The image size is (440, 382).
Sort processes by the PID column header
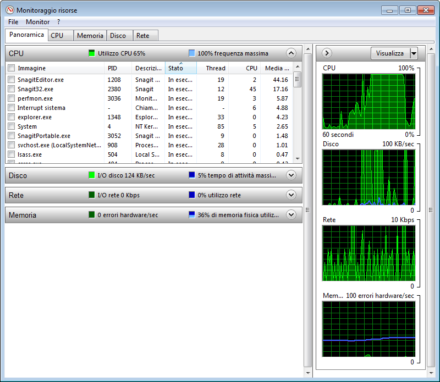coord(118,68)
